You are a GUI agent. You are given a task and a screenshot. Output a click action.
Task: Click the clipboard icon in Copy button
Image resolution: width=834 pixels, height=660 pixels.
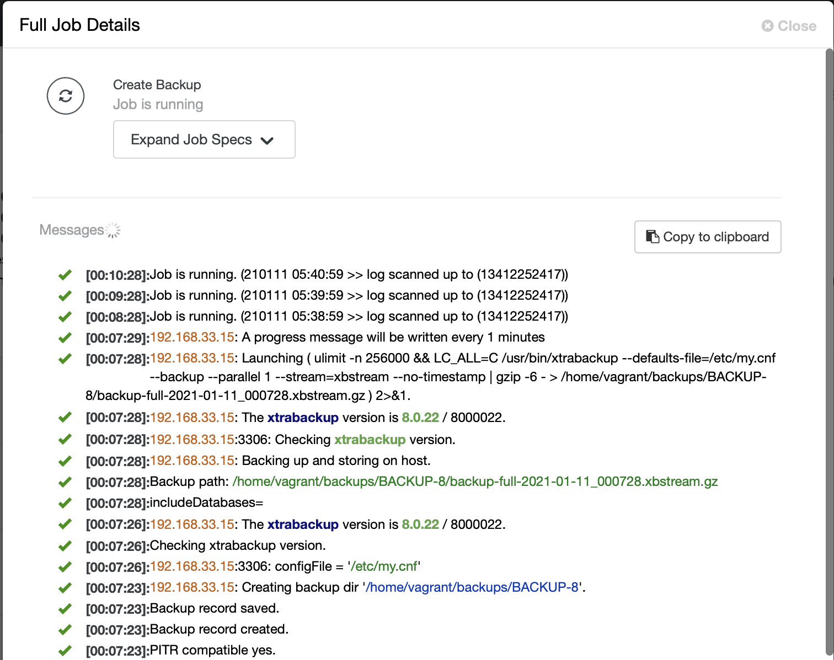(x=653, y=236)
